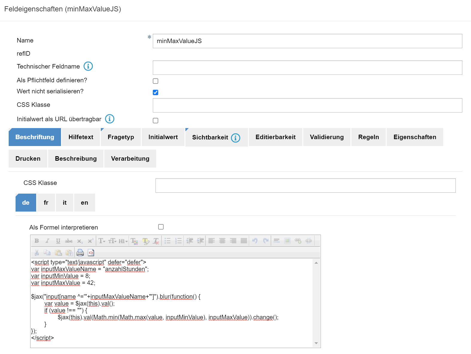
Task: Select the 'fr' language tab
Action: coord(46,203)
